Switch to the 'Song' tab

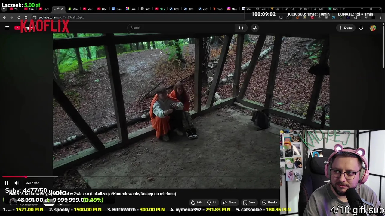pyautogui.click(x=261, y=9)
